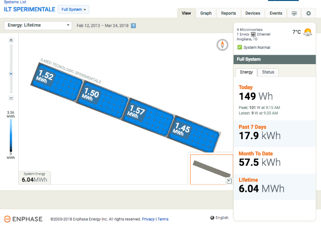This screenshot has height=225, width=321.
Task: Click the date range help icon
Action: pyautogui.click(x=133, y=26)
